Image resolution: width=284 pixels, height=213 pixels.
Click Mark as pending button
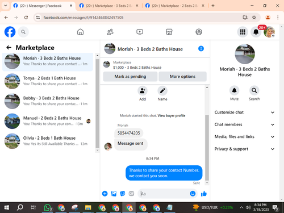(130, 77)
